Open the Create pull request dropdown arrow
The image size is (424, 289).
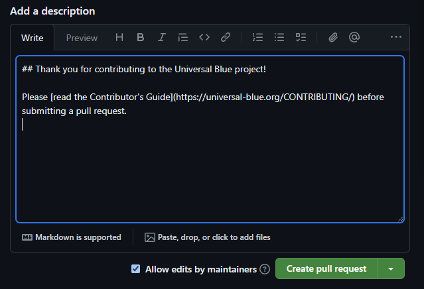tap(391, 269)
